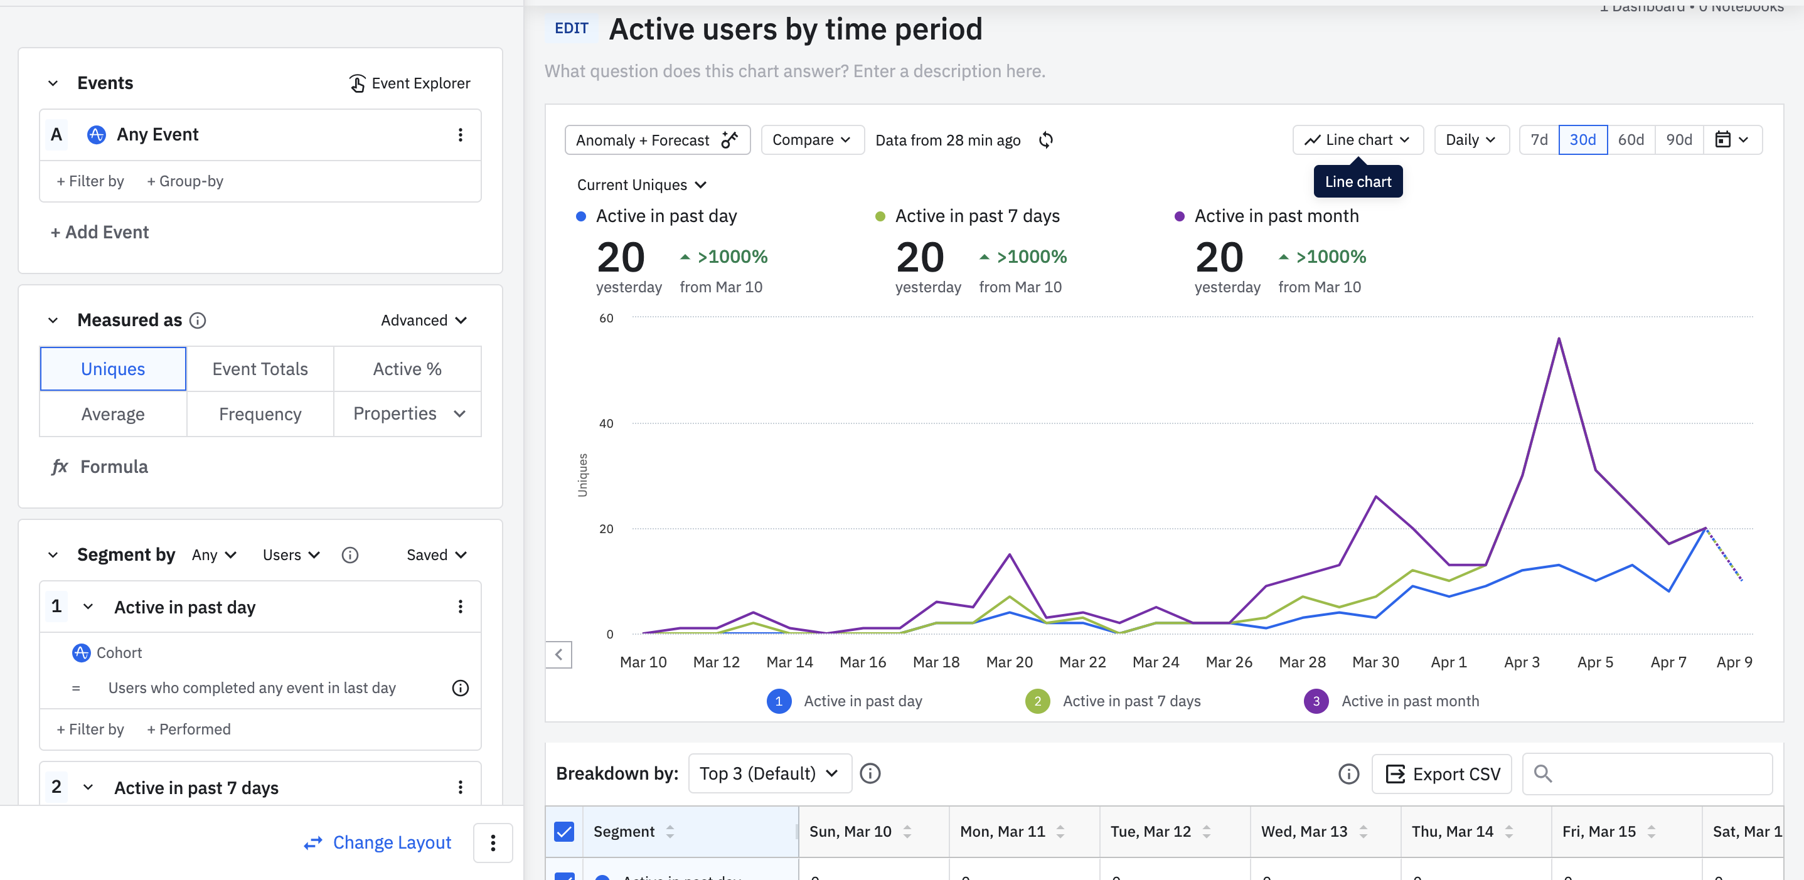Click the Add Event link
Image resolution: width=1804 pixels, height=880 pixels.
tap(99, 233)
